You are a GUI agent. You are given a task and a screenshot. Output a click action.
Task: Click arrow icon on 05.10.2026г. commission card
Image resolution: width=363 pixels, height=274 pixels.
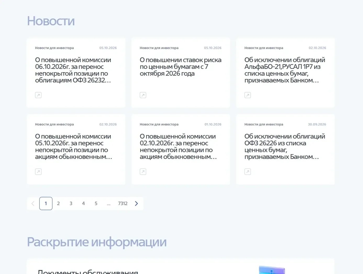tap(38, 172)
